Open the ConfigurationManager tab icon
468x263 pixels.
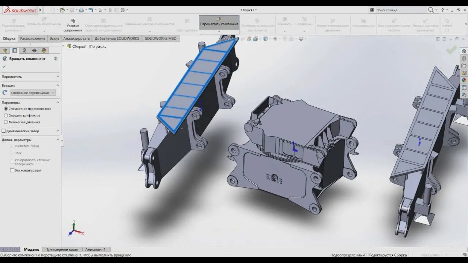click(24, 50)
